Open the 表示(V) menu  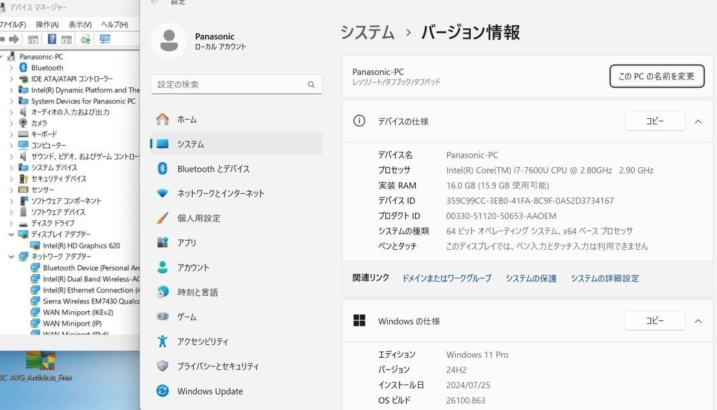(x=80, y=25)
